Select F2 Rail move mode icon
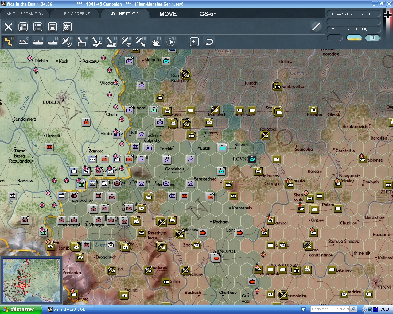The height and width of the screenshot is (314, 393). point(23,42)
